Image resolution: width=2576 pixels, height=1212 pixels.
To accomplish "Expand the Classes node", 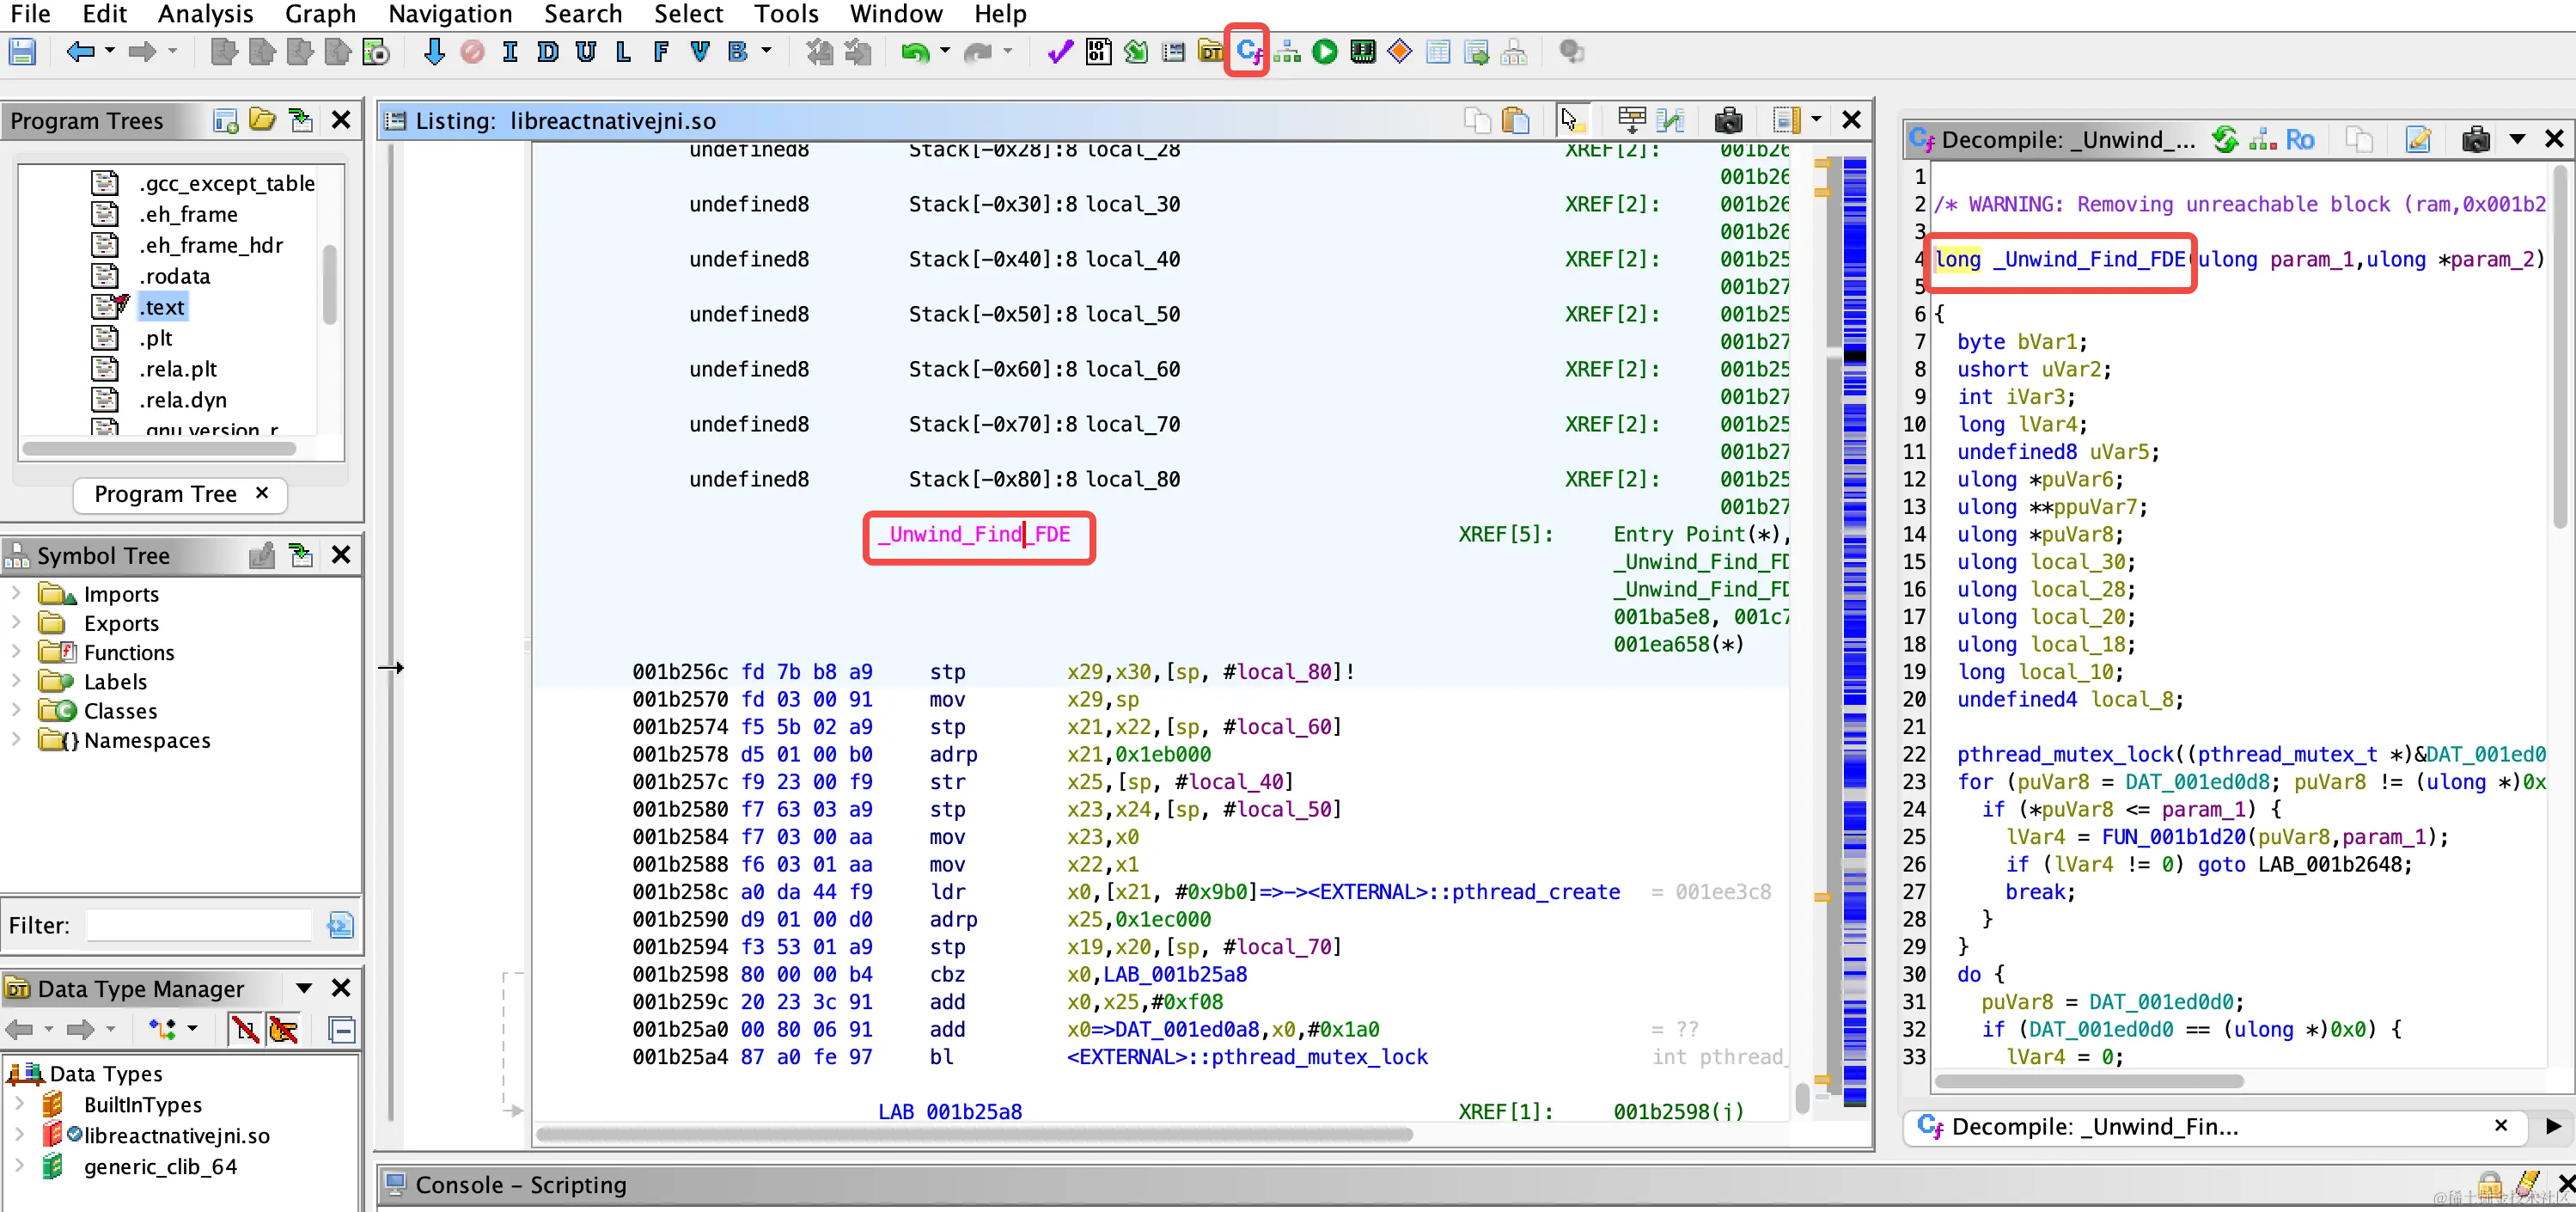I will [x=16, y=710].
